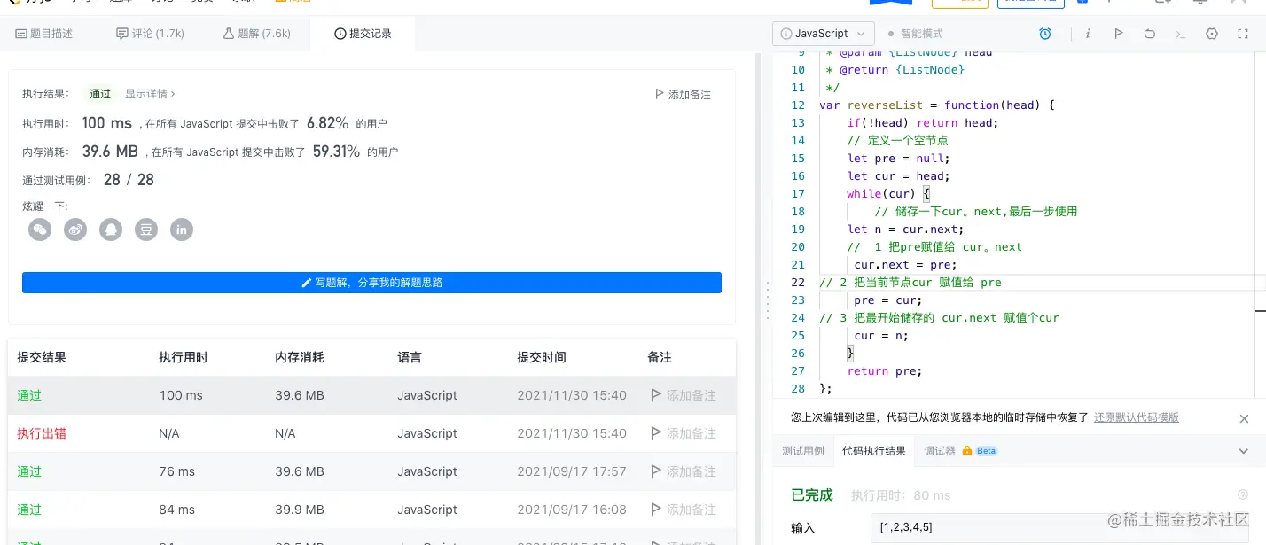Click the 内存消耗 column header

click(300, 357)
